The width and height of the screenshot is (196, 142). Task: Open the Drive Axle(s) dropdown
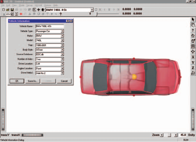tap(62, 73)
